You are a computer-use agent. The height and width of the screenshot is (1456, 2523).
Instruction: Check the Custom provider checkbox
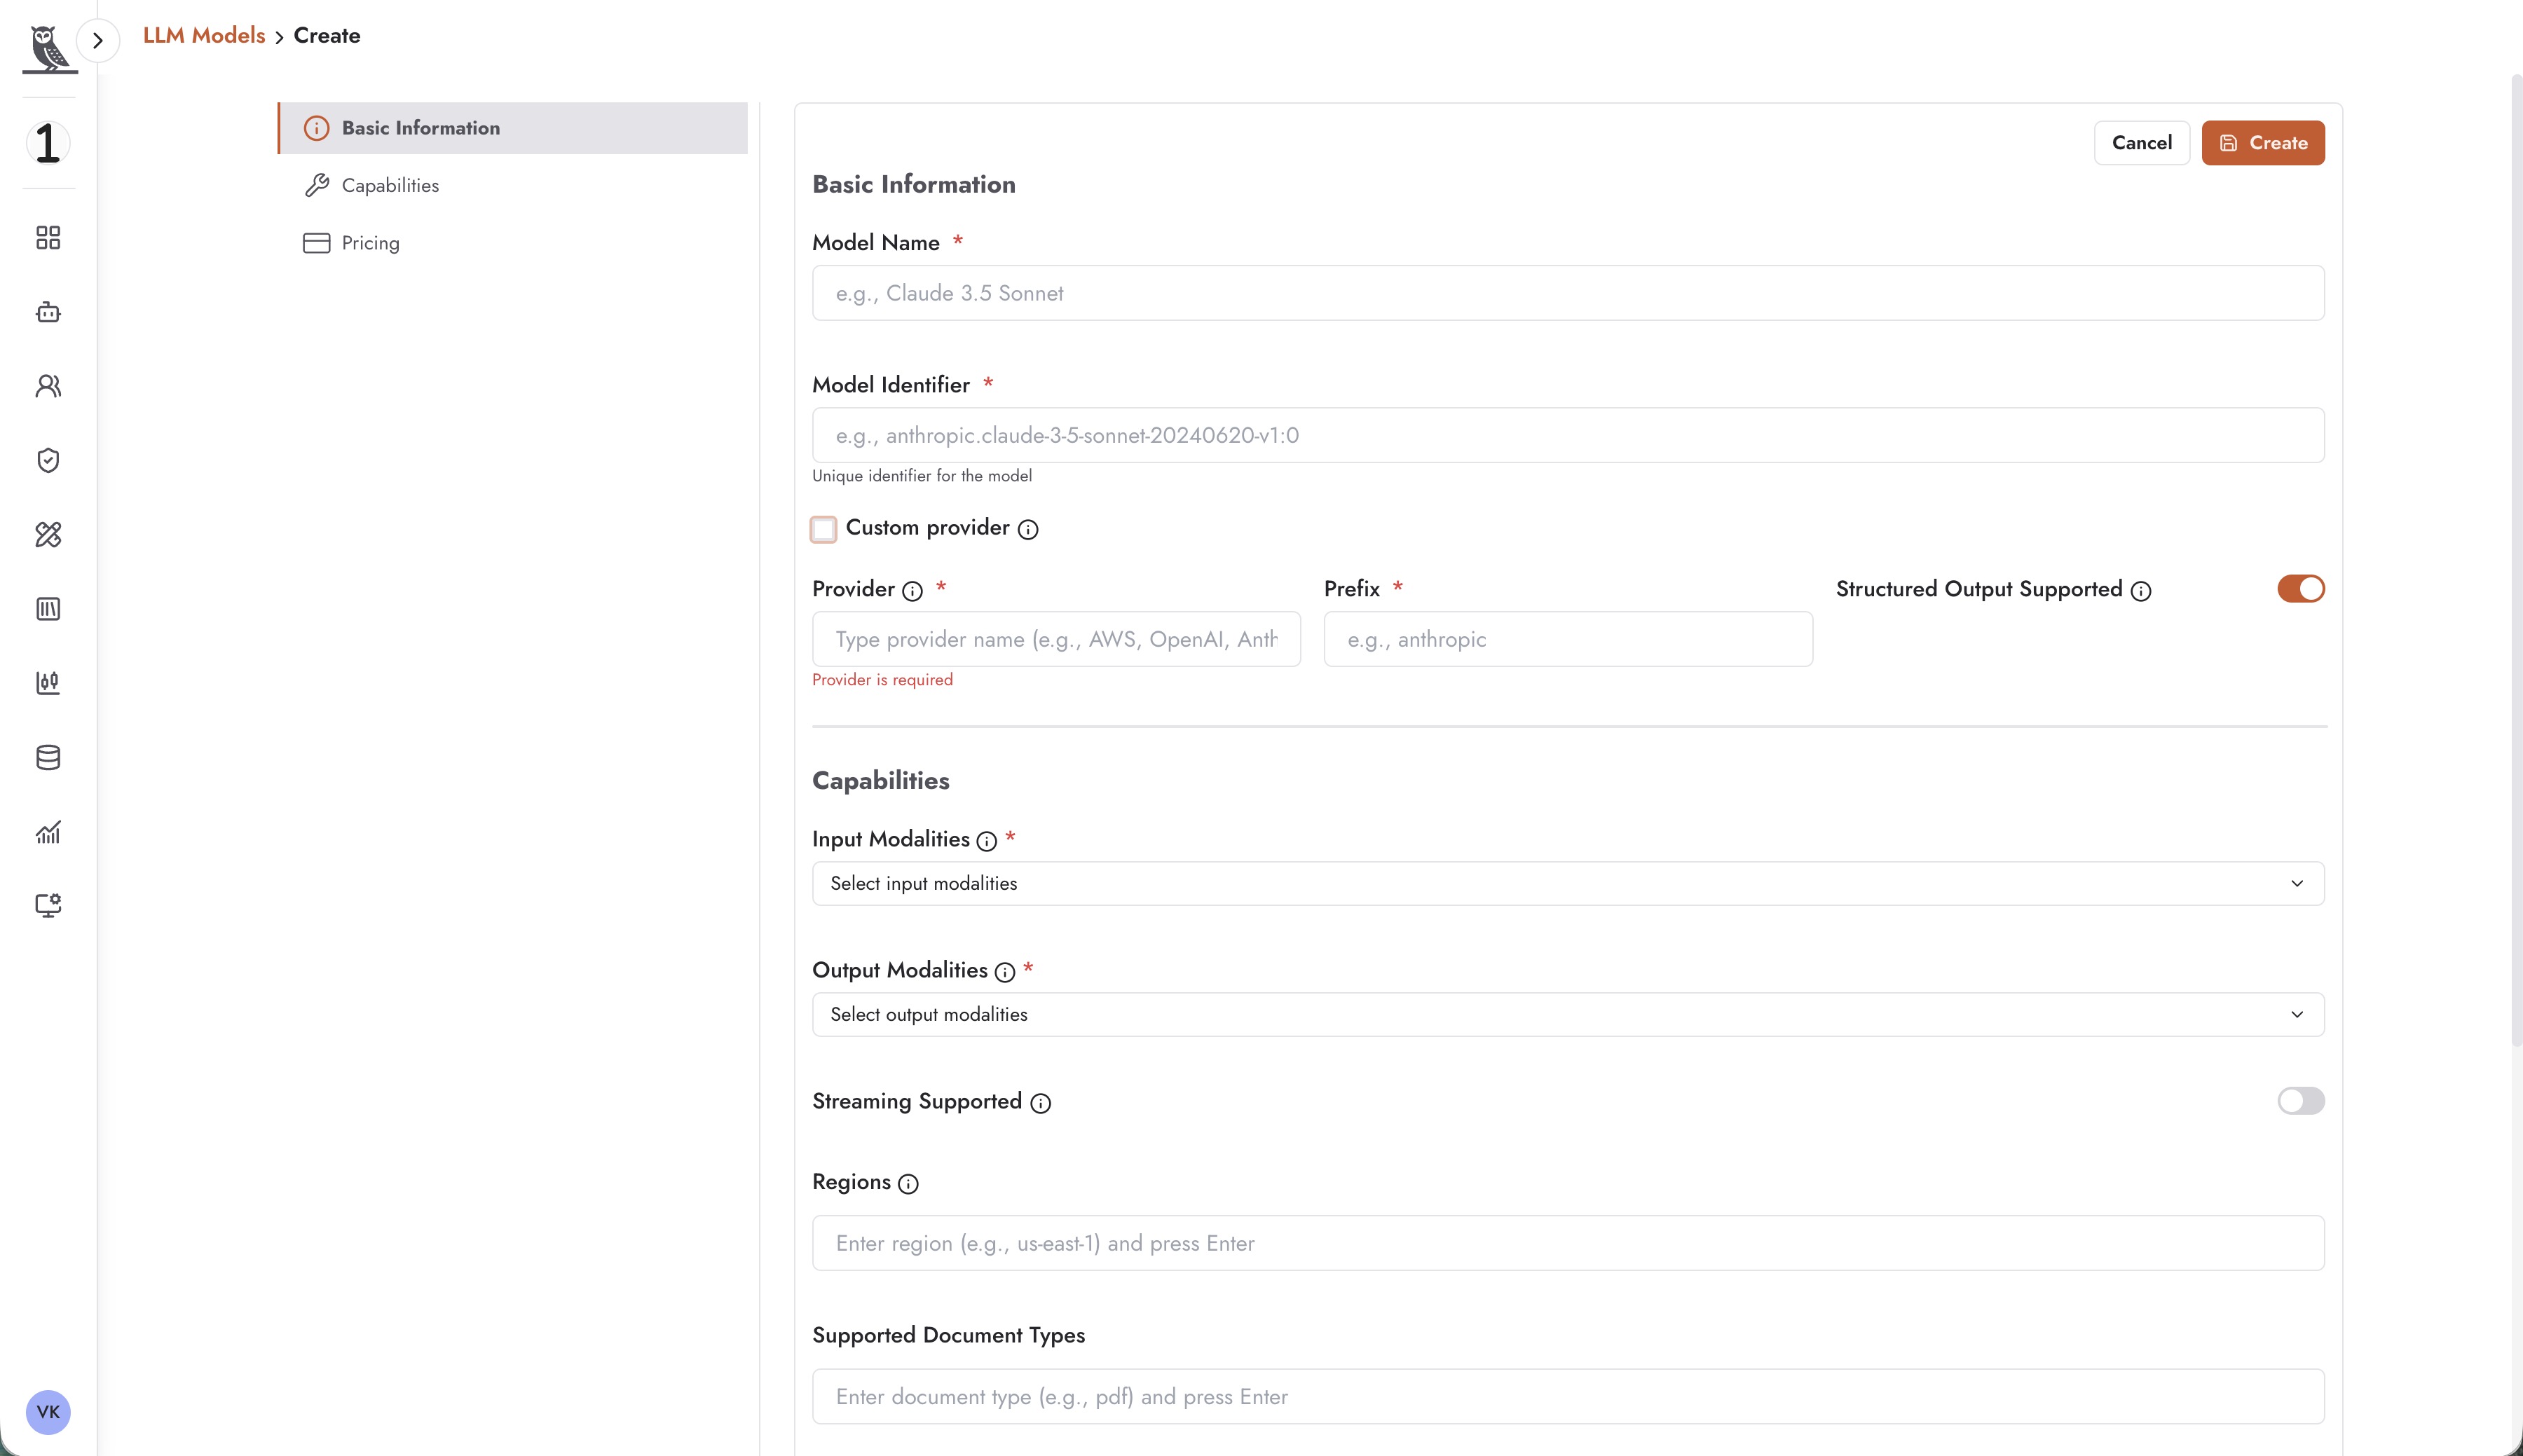tap(823, 529)
